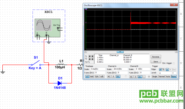The width and height of the screenshot is (185, 109).
Task: Click the XSC1 oscilloscope instrument icon
Action: click(48, 28)
